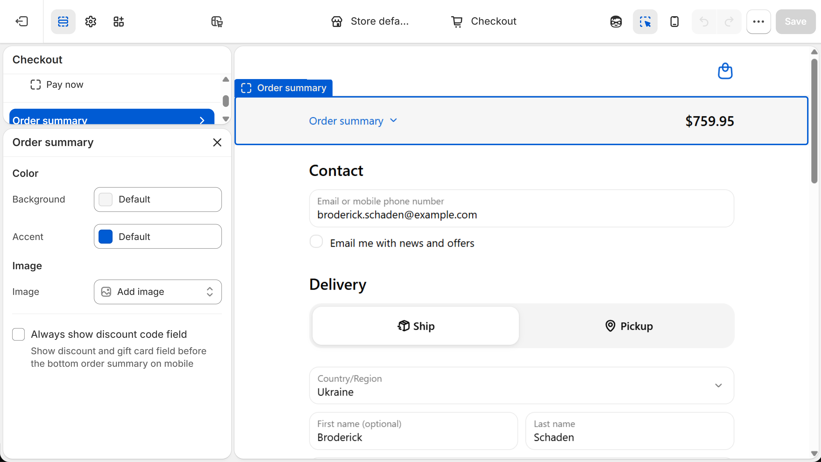The height and width of the screenshot is (462, 821).
Task: Check Email me with news and offers
Action: [x=316, y=242]
